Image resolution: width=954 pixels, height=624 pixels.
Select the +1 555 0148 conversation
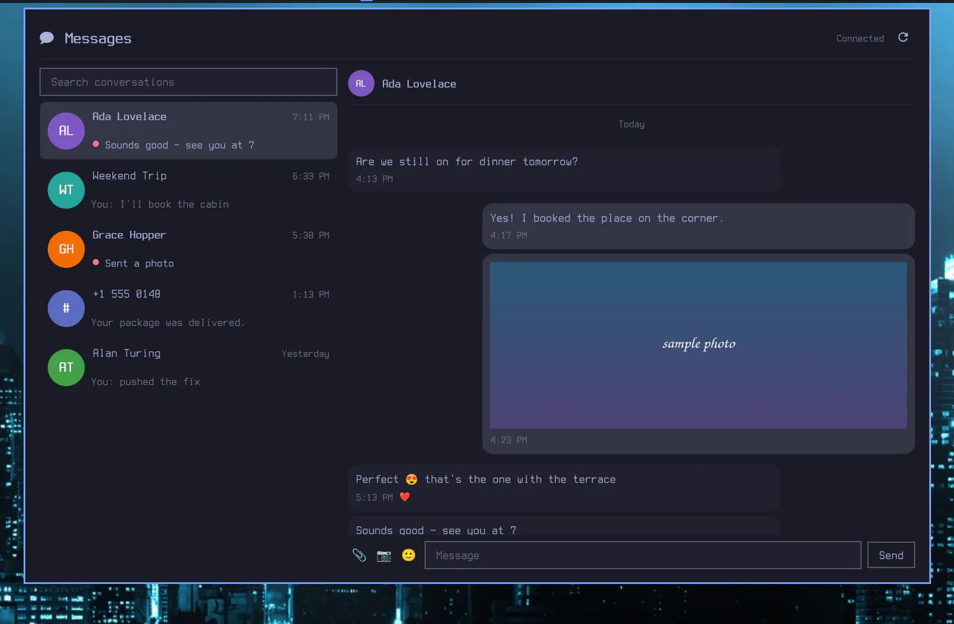click(189, 308)
